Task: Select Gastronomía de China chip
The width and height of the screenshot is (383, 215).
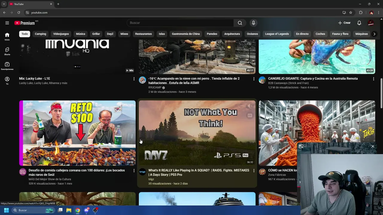Action: pyautogui.click(x=186, y=34)
